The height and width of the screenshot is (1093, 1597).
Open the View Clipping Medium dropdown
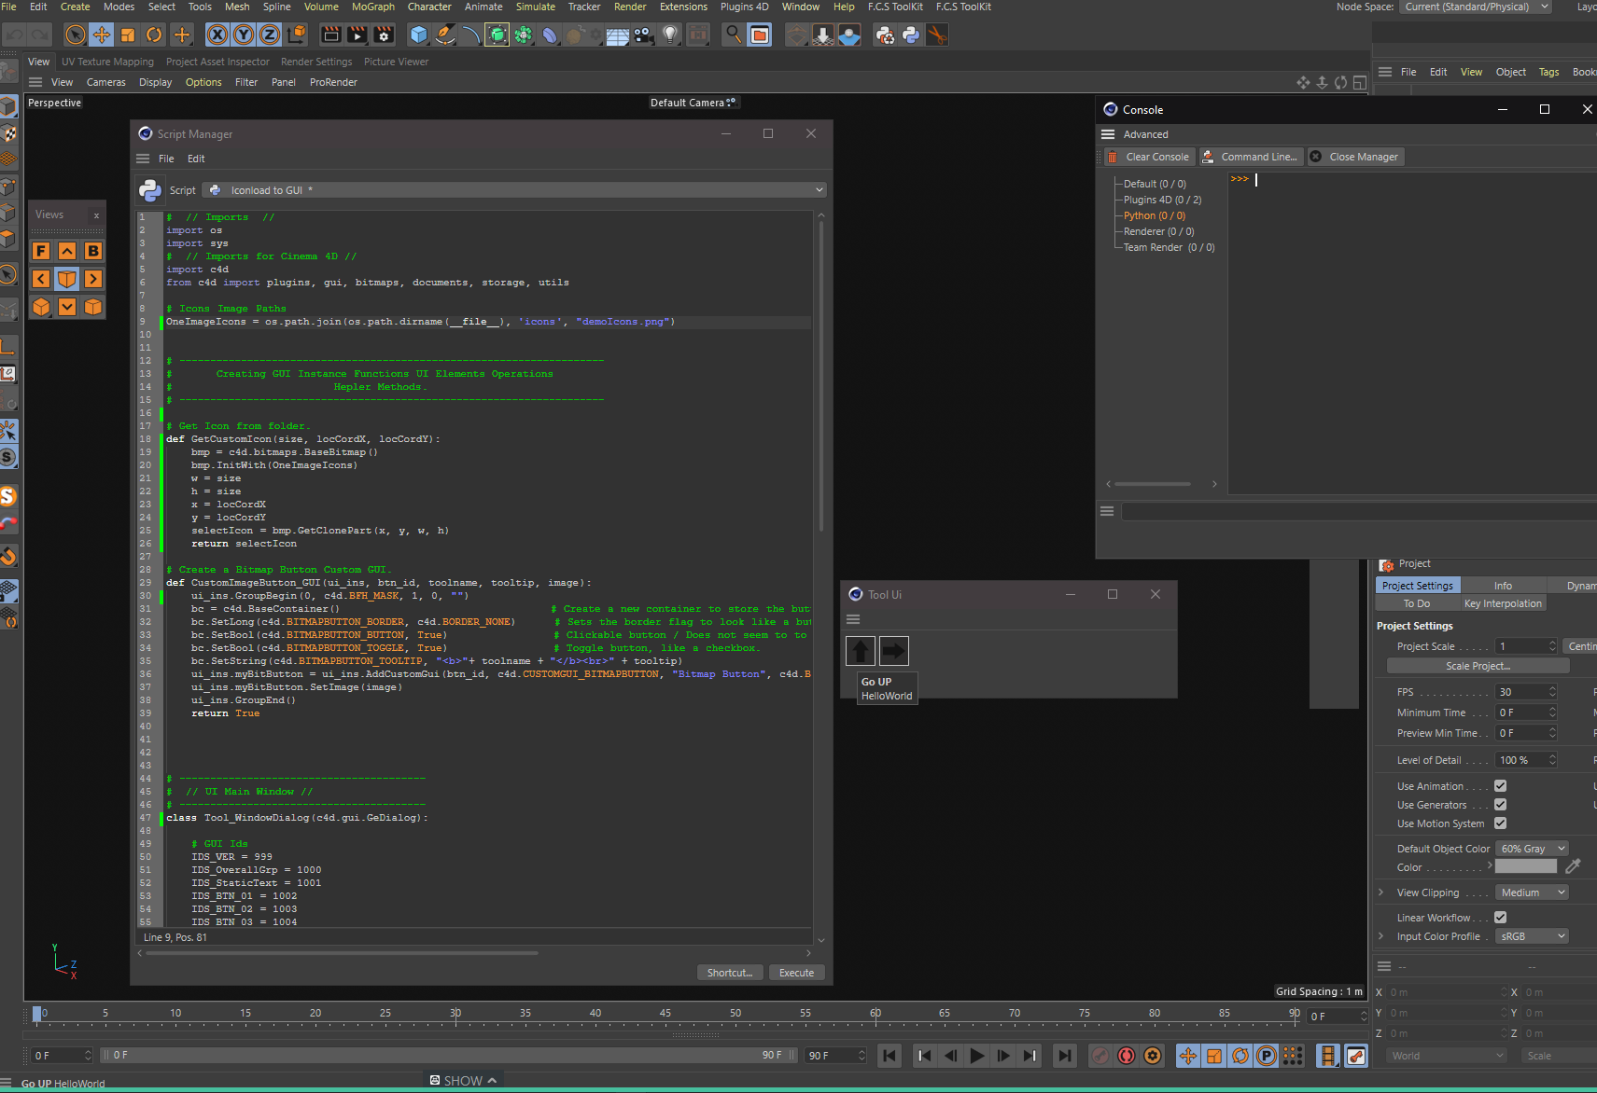click(x=1532, y=892)
